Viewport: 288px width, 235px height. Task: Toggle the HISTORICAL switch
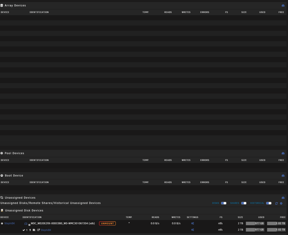[x=269, y=203]
